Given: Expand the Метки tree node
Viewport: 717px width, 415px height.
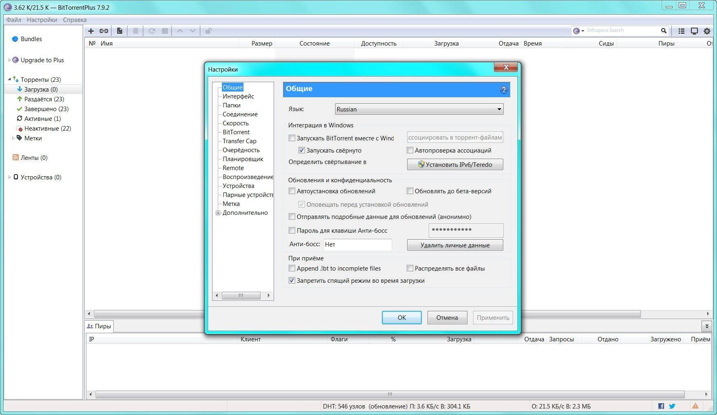Looking at the screenshot, I should point(13,138).
